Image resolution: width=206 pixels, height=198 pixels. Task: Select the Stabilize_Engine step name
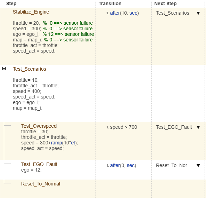pos(31,12)
